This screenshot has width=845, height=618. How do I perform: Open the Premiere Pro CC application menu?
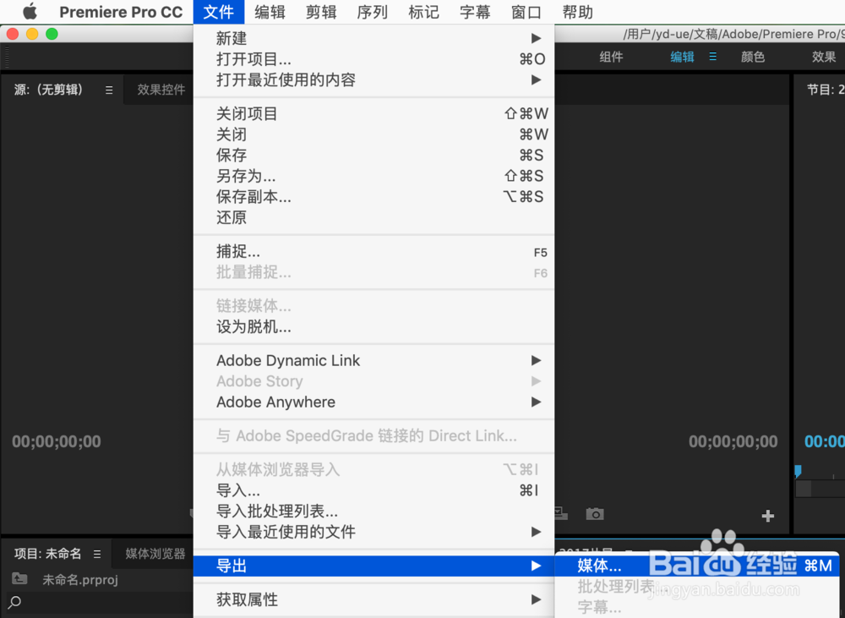coord(121,12)
